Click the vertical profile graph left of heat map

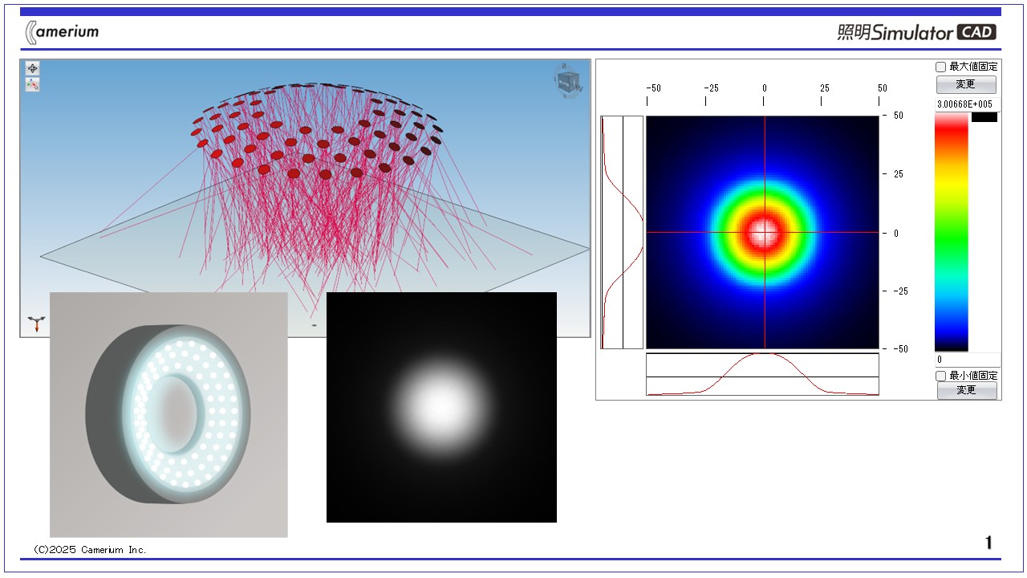[x=622, y=232]
